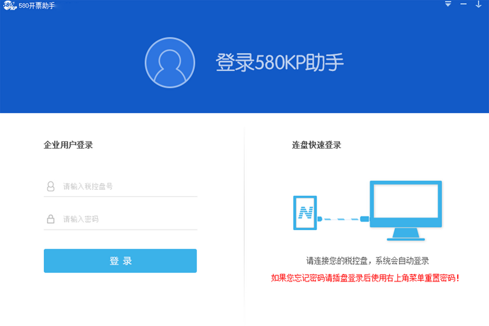
Task: Click the 登录580KP助手 banner title
Action: click(x=280, y=62)
